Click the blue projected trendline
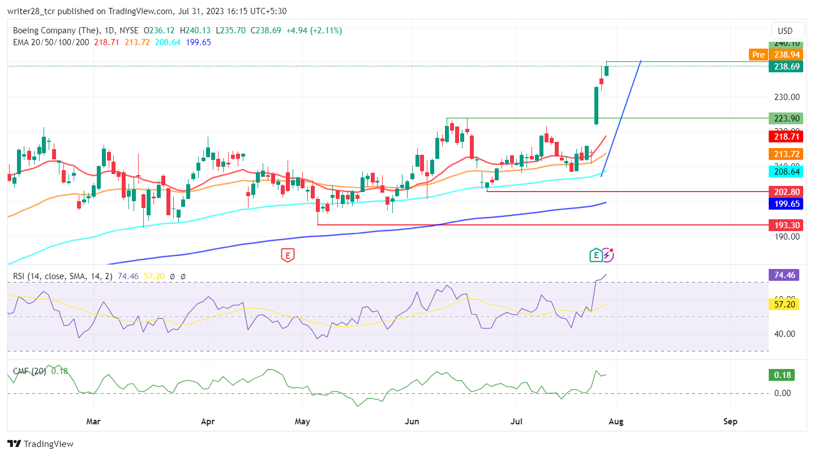The width and height of the screenshot is (814, 456). pyautogui.click(x=621, y=119)
